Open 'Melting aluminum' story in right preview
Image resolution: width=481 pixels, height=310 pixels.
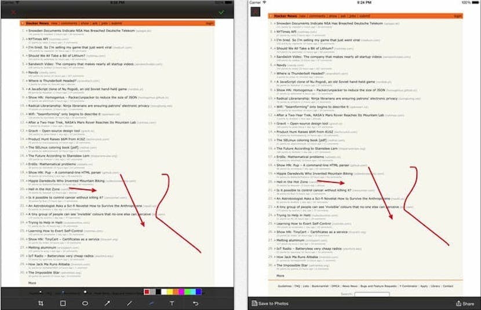point(291,240)
